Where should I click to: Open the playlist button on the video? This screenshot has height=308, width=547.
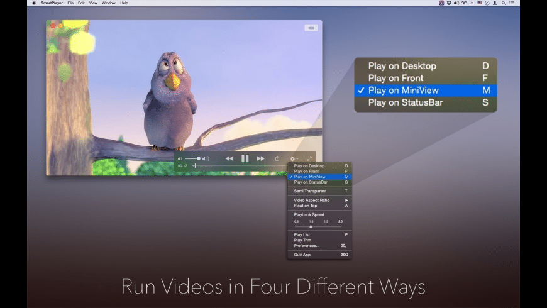click(311, 28)
